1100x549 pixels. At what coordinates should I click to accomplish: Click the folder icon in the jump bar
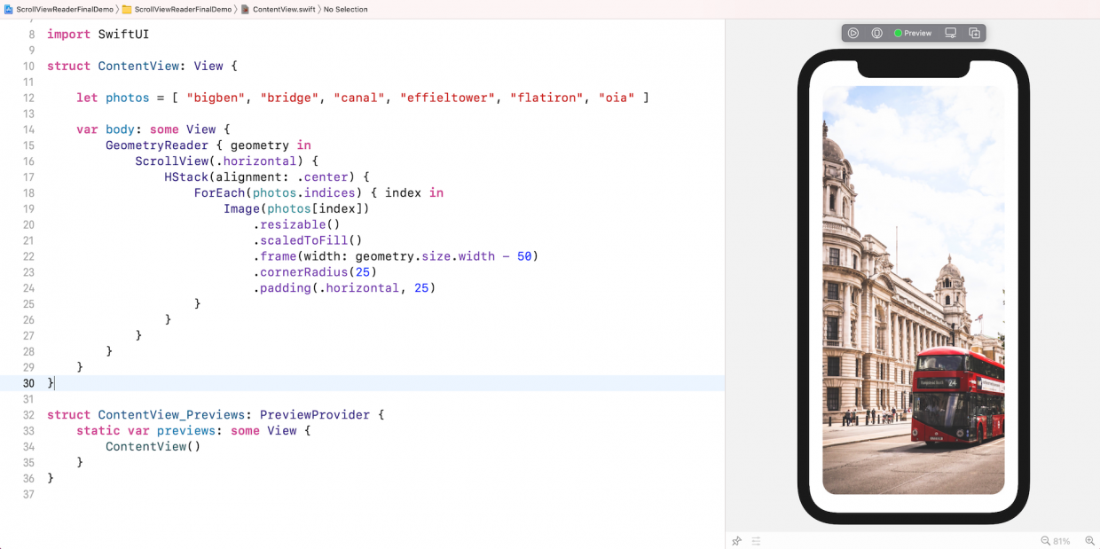[128, 9]
